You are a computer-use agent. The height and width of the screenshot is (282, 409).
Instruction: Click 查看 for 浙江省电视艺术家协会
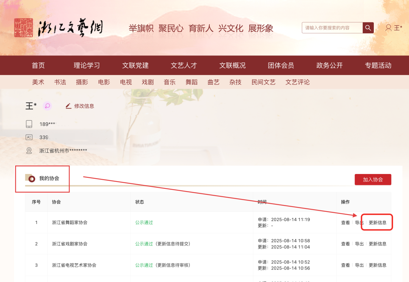[345, 265]
